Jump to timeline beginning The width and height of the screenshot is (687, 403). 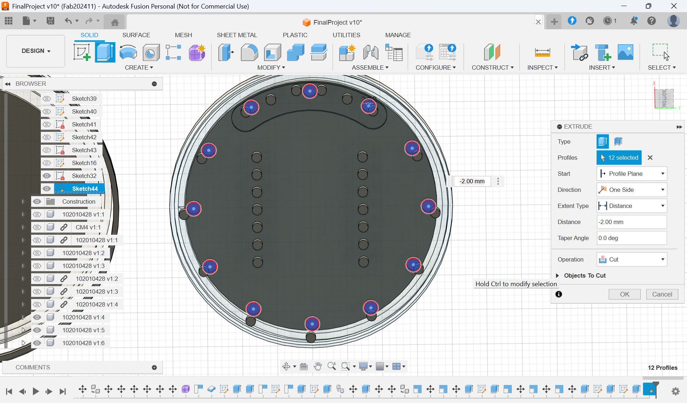9,391
